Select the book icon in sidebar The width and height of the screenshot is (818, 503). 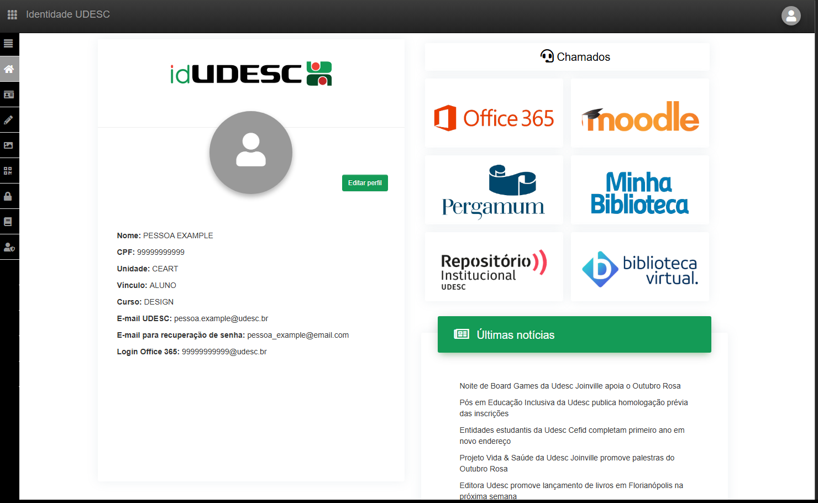point(8,222)
